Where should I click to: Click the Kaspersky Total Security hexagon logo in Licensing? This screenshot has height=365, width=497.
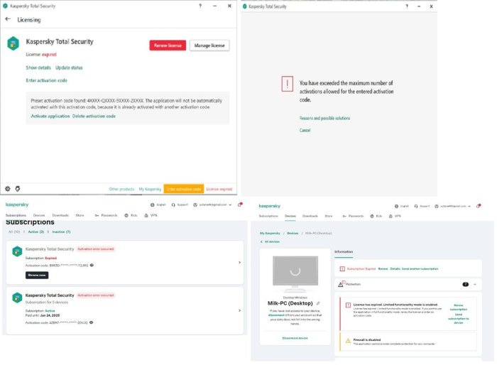pos(13,43)
